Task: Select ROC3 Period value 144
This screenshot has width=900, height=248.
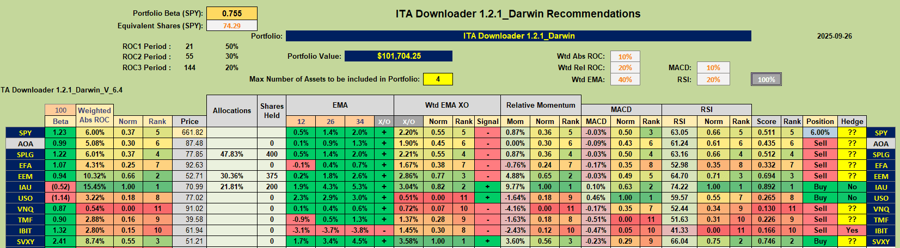Action: (189, 67)
